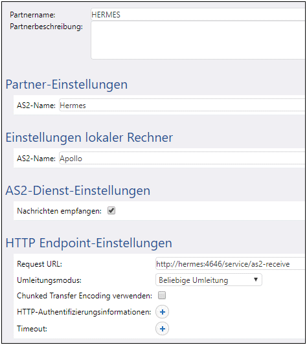
Task: Select the local AS2-Name field showing Apollo
Action: 182,158
